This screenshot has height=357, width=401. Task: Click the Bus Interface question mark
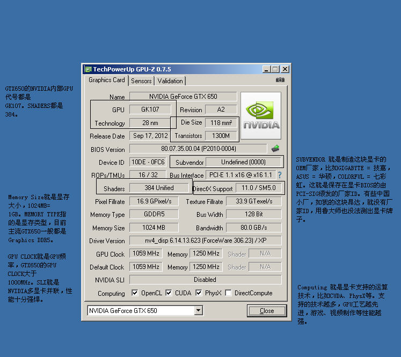[280, 175]
